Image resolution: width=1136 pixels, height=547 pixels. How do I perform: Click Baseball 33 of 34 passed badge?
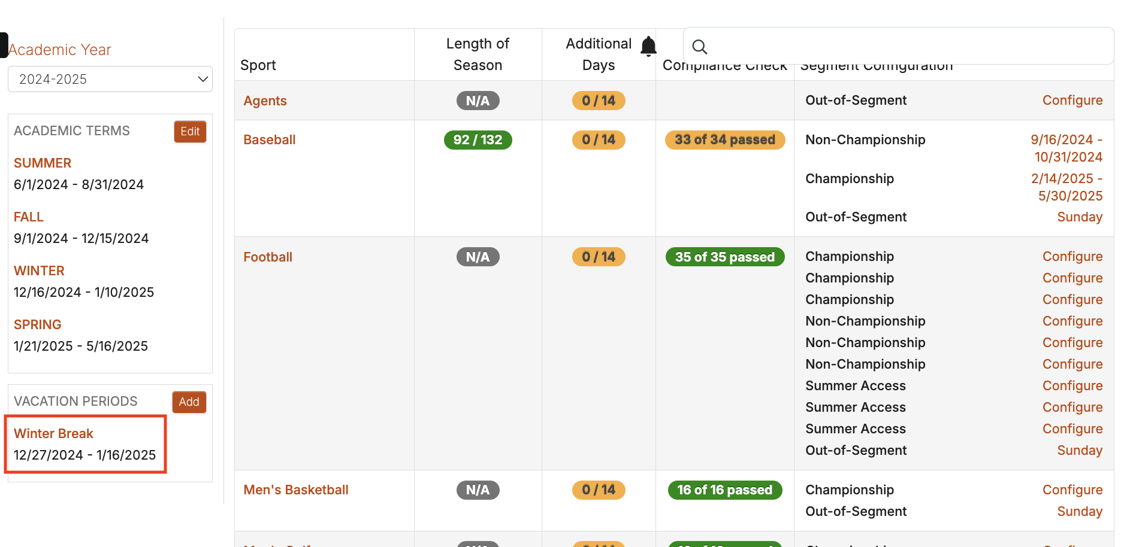725,139
